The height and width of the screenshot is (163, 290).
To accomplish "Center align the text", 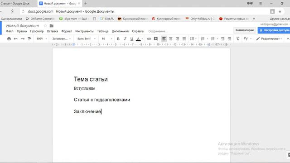I will 170,39.
